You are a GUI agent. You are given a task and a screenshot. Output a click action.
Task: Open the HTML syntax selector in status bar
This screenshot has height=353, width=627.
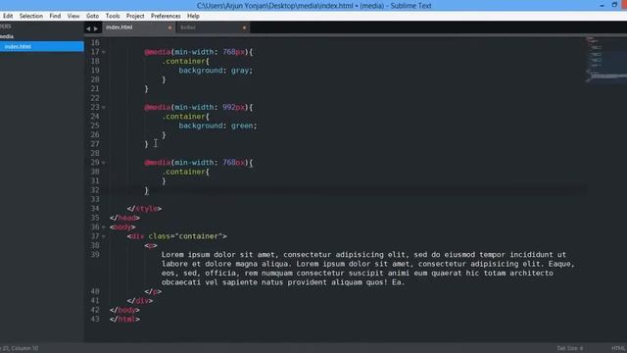coord(618,348)
